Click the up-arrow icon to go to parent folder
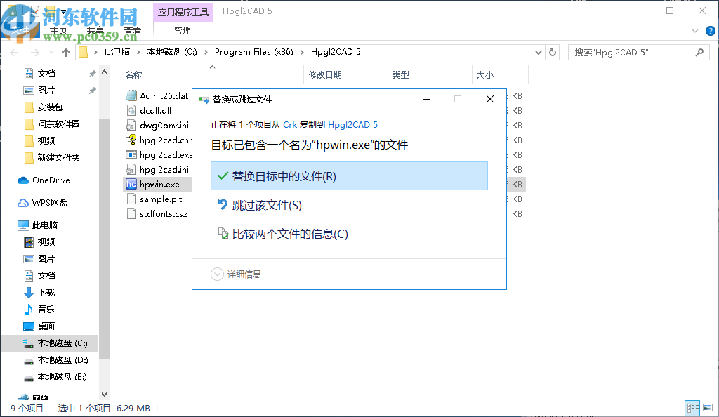This screenshot has height=417, width=719. click(65, 51)
